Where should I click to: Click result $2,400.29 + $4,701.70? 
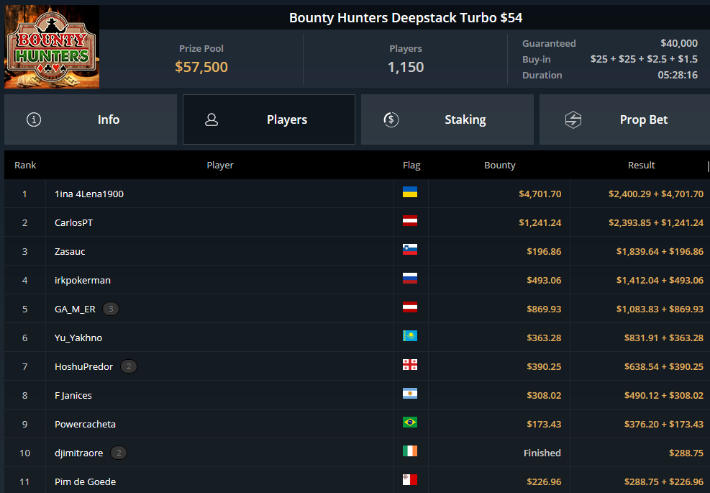[x=655, y=194]
